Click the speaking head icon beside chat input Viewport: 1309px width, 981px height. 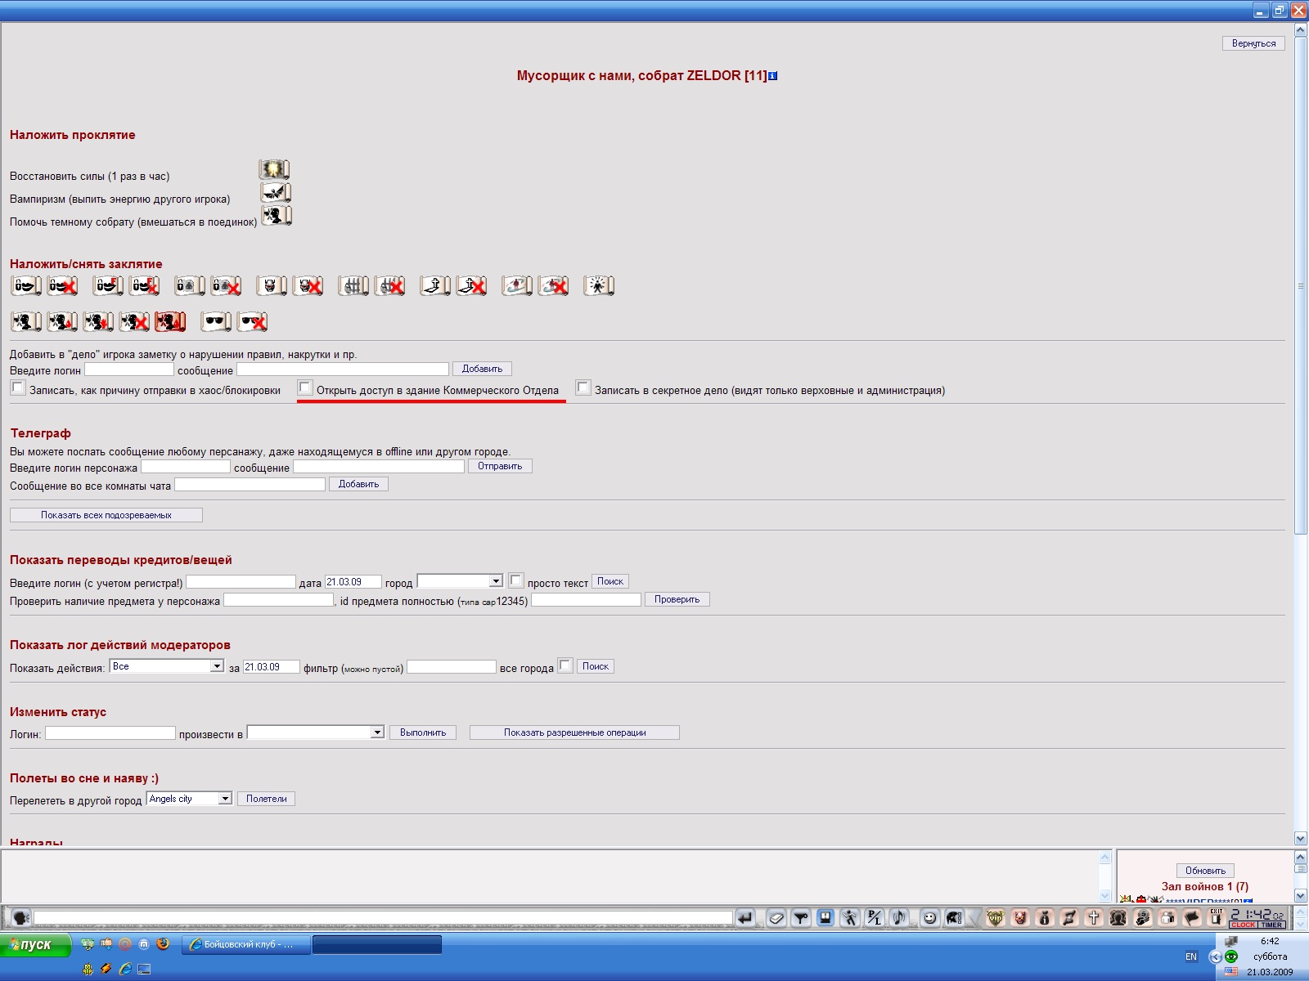(20, 918)
